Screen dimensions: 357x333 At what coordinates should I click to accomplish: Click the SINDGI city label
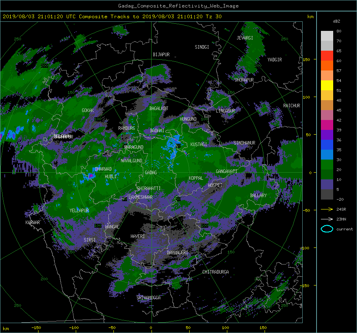(x=202, y=47)
